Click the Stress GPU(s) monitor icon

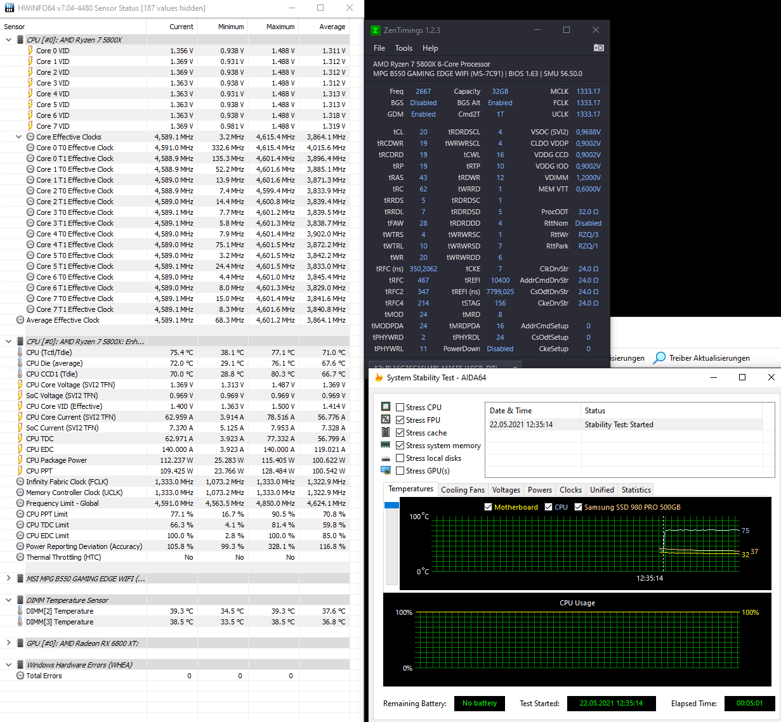coord(386,470)
